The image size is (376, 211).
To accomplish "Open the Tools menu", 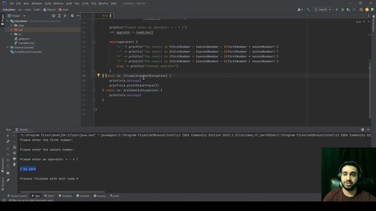I will [x=85, y=4].
